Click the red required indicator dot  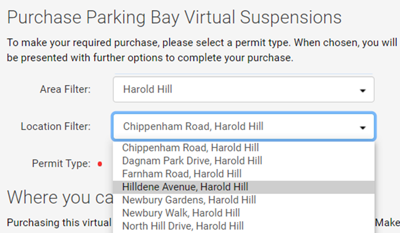tap(100, 164)
